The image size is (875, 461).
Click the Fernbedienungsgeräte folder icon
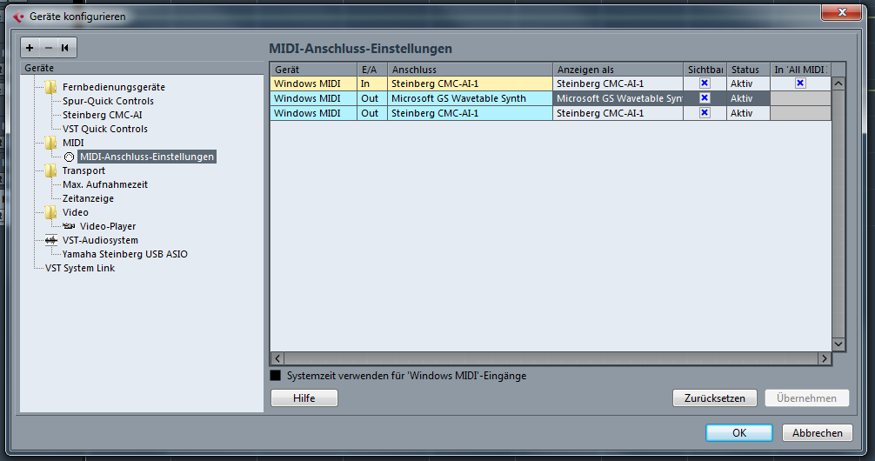pos(50,87)
